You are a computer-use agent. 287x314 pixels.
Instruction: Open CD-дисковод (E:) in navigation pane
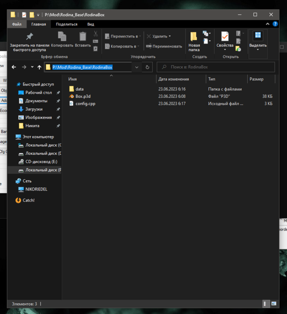click(x=41, y=162)
